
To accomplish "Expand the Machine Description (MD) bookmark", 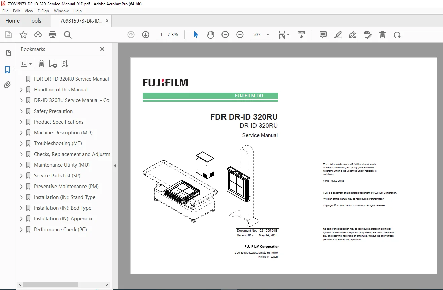I will click(21, 133).
